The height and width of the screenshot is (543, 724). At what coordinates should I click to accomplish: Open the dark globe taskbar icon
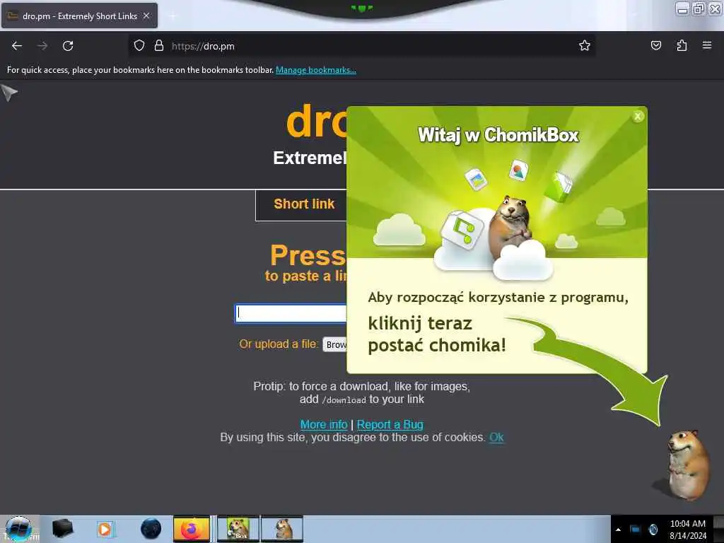[151, 529]
